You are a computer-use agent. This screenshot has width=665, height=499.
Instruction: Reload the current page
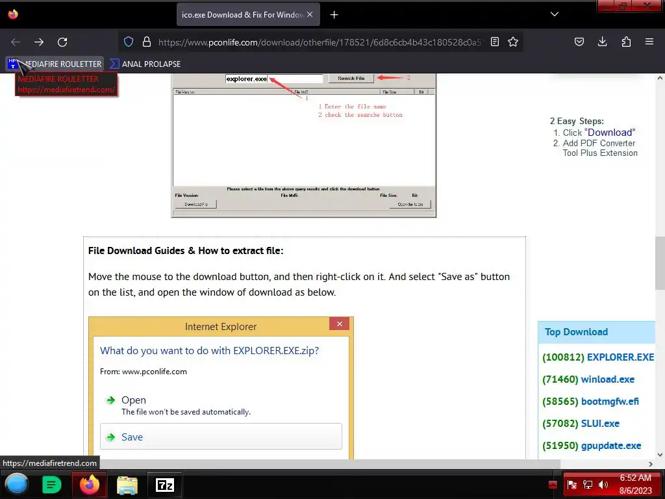[x=62, y=42]
